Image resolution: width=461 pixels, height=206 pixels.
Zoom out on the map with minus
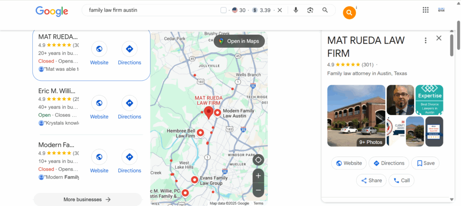258,190
